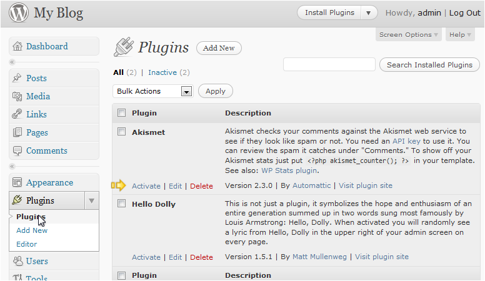This screenshot has width=485, height=281.
Task: Delete the Akismet plugin
Action: pos(201,186)
